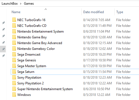Select Nintendo Game Boy Advanced folder name
The image size is (139, 100).
point(40,43)
